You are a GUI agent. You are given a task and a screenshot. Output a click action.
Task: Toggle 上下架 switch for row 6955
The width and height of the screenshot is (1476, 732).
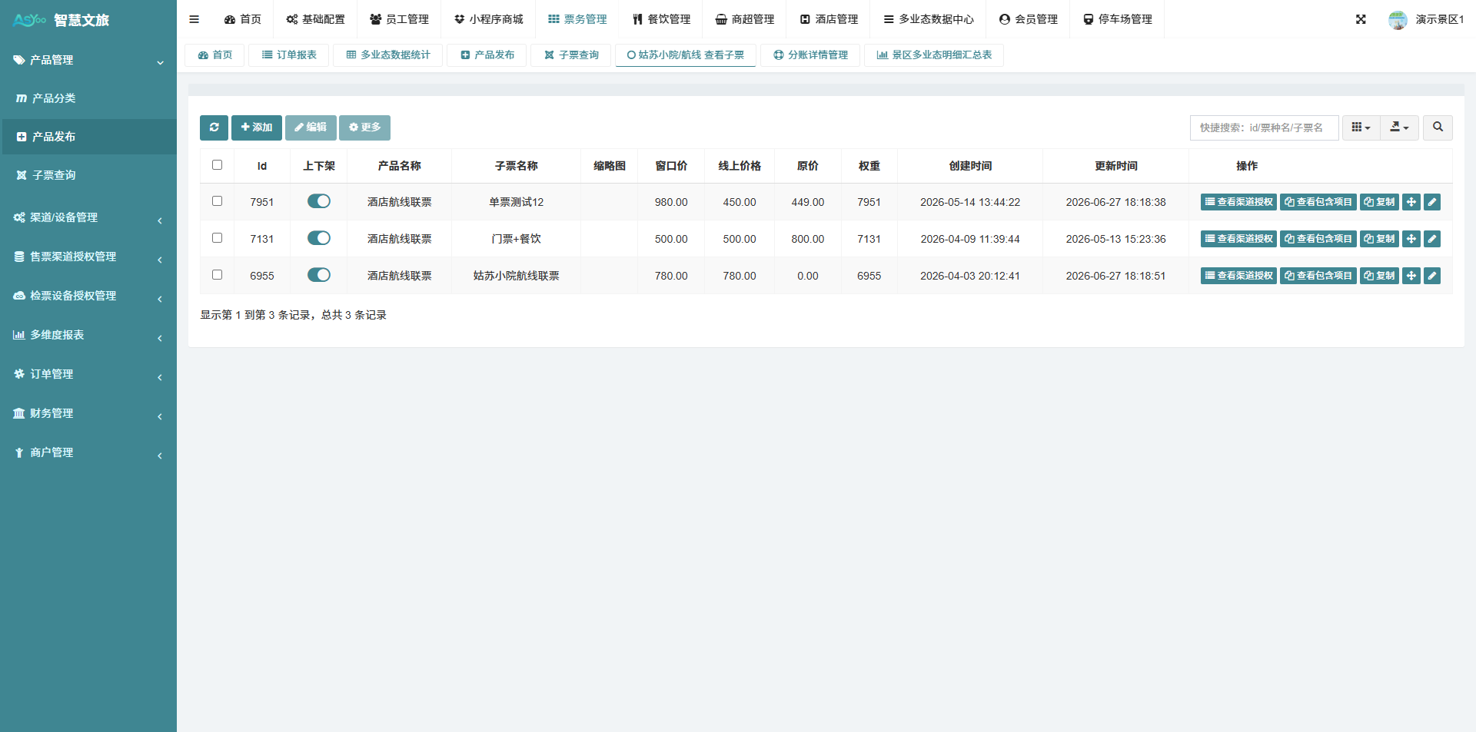coord(319,275)
